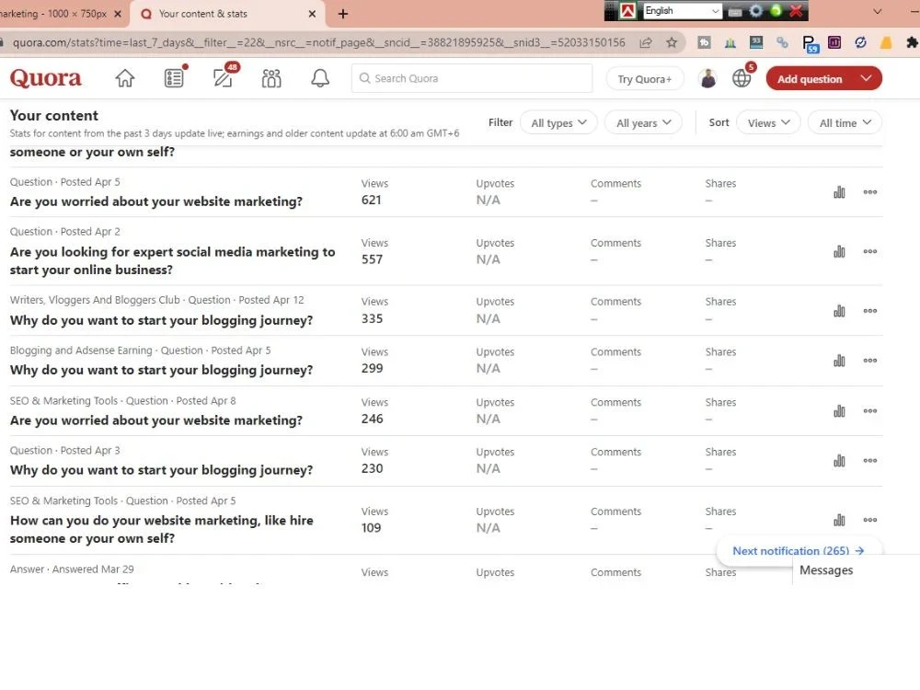Open the Answer pencil icon with 48 badge
The width and height of the screenshot is (920, 690).
pos(224,77)
